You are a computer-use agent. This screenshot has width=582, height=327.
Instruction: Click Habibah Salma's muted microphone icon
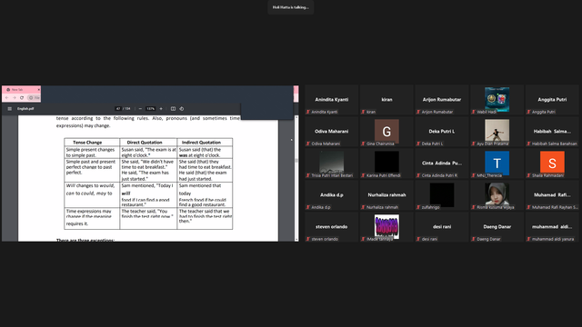pos(528,144)
